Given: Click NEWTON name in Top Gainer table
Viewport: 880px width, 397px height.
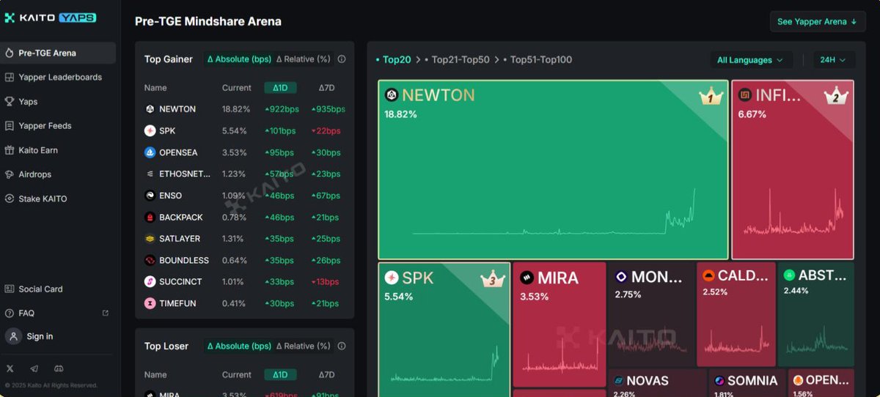Looking at the screenshot, I should pos(177,109).
